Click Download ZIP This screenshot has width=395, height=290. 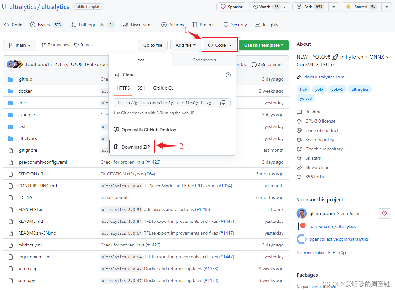[132, 147]
